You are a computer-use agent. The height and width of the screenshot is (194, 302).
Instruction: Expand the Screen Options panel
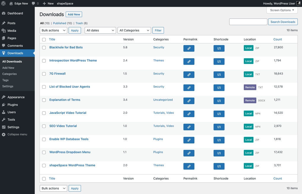point(282,10)
